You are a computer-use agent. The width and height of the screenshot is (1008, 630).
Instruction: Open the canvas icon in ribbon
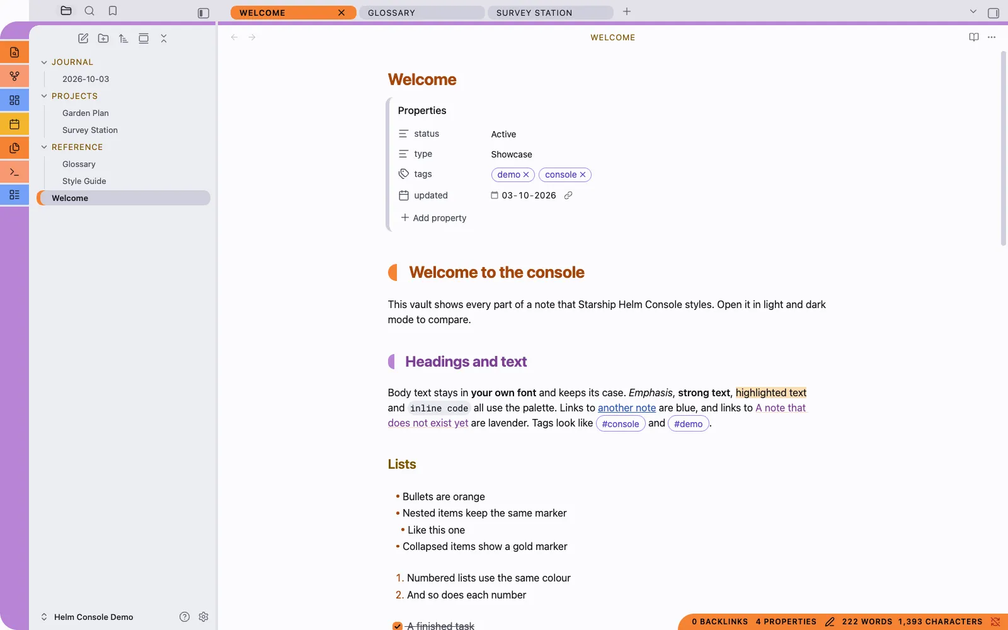click(x=14, y=100)
